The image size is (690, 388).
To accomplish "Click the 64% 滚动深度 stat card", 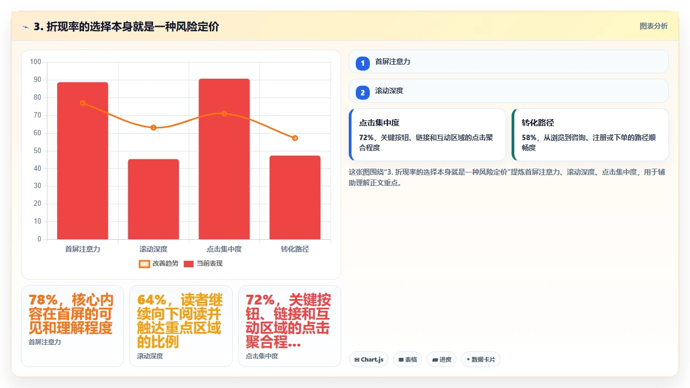I will tap(181, 326).
